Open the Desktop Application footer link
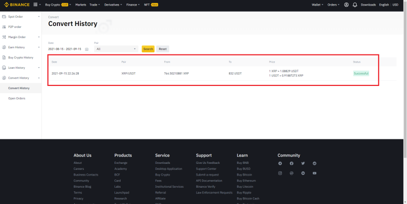This screenshot has width=407, height=204. pyautogui.click(x=169, y=169)
